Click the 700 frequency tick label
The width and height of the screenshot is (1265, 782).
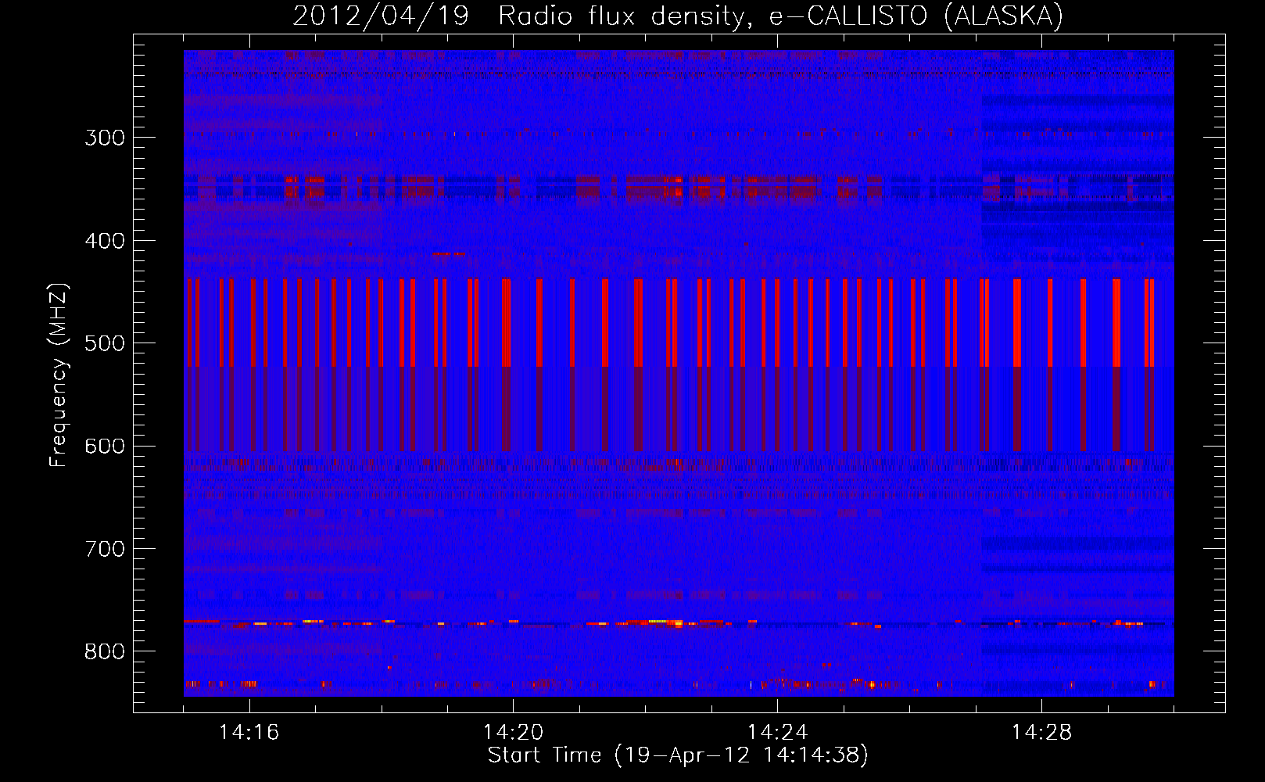(x=105, y=549)
